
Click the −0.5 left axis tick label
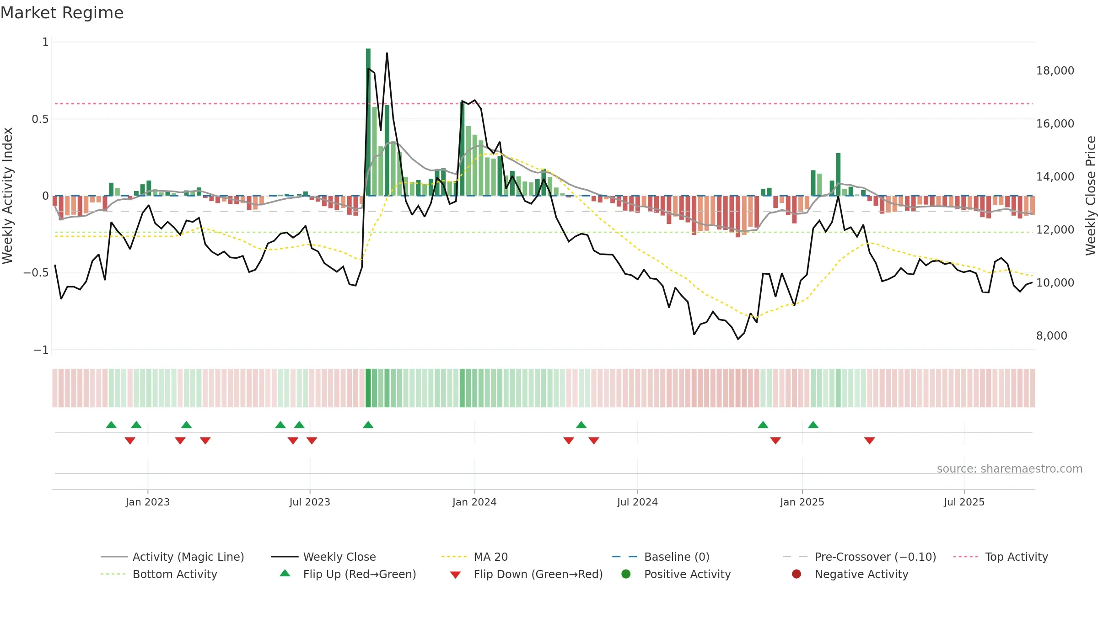36,273
